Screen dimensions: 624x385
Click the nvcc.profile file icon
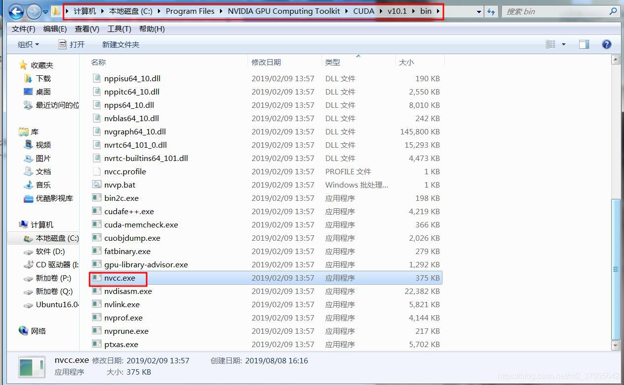pos(96,171)
